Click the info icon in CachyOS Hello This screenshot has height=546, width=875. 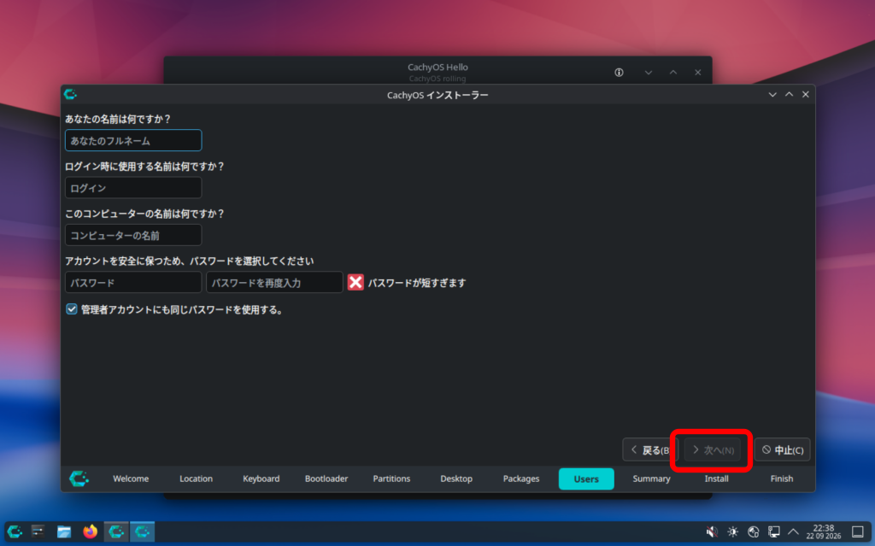click(x=619, y=73)
